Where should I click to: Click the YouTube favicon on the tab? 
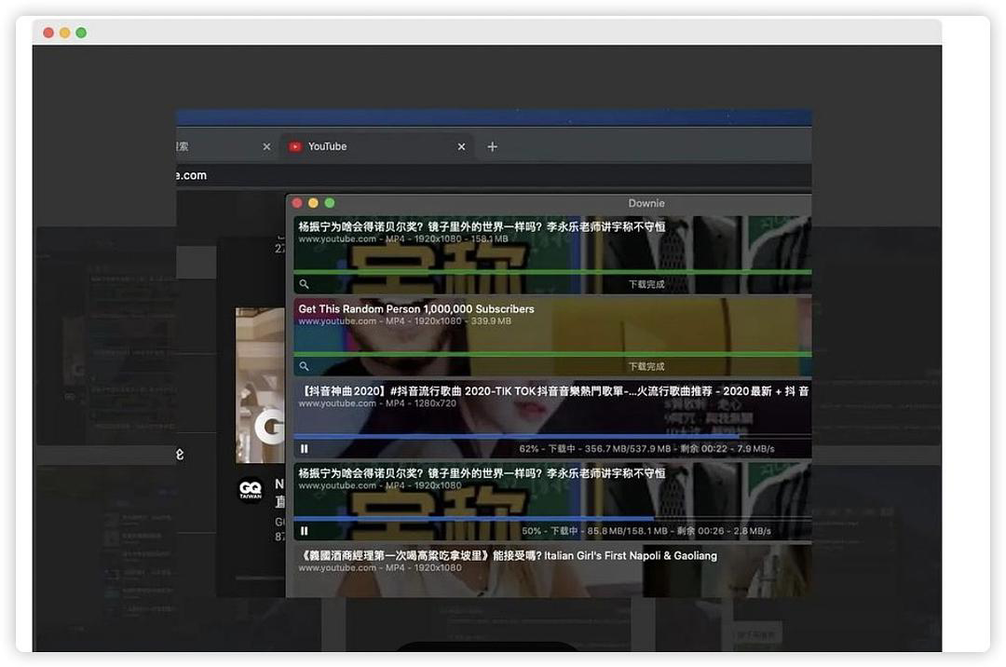pyautogui.click(x=295, y=147)
